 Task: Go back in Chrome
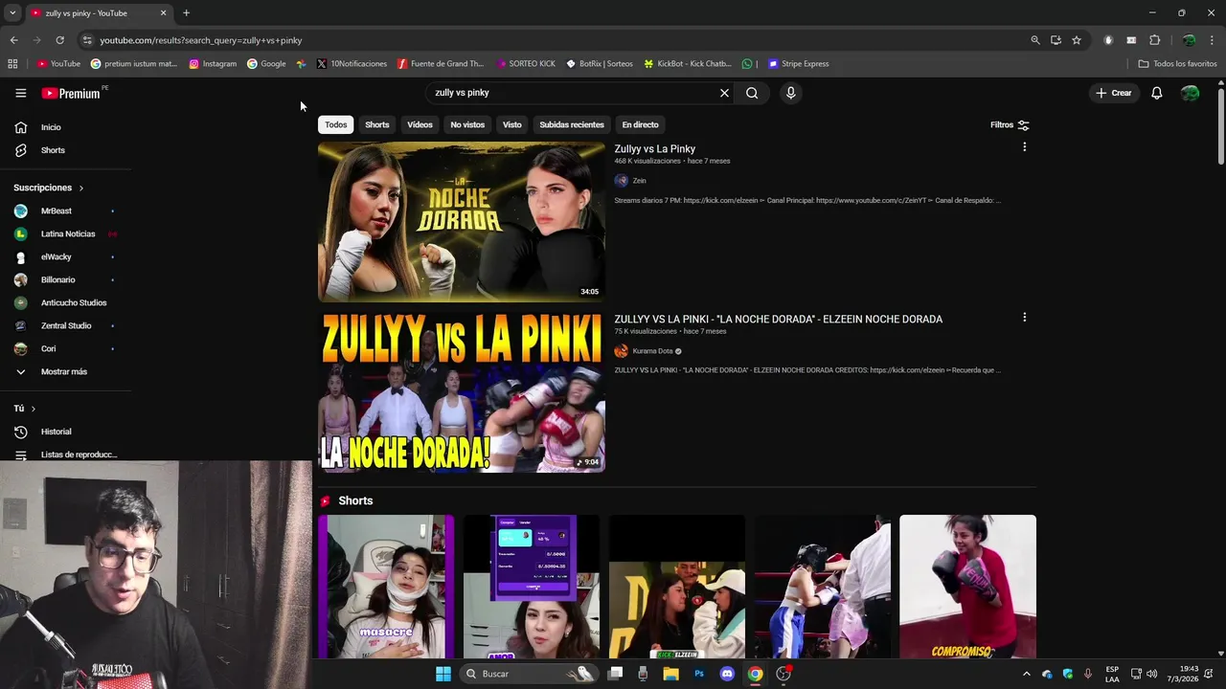(x=13, y=40)
